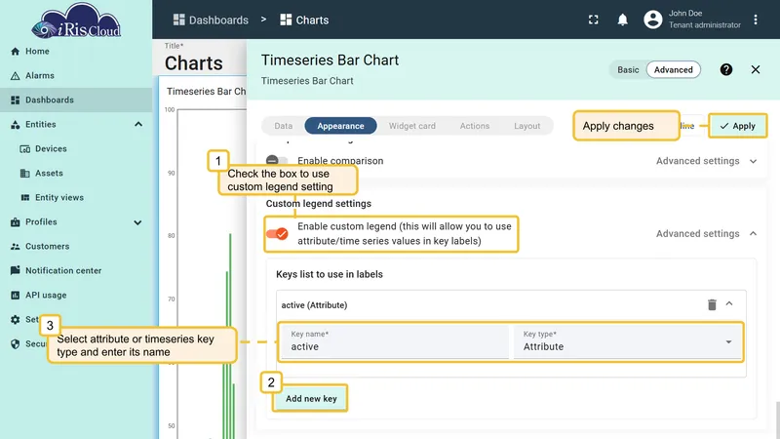Open the three-dot menu in top bar
The height and width of the screenshot is (439, 780).
coord(755,20)
